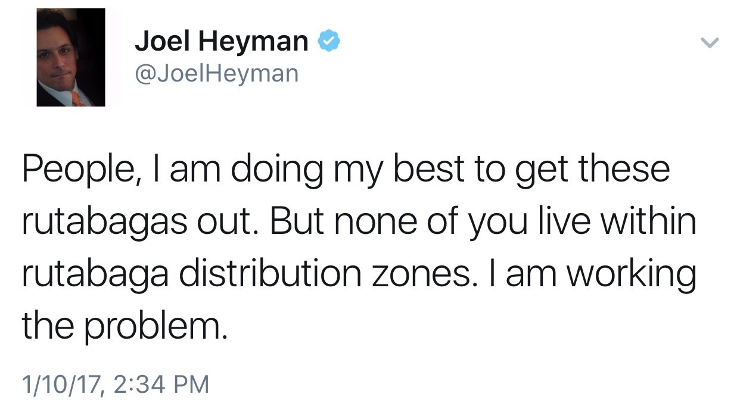Click the 1/10/17 date in timestamp

click(61, 384)
